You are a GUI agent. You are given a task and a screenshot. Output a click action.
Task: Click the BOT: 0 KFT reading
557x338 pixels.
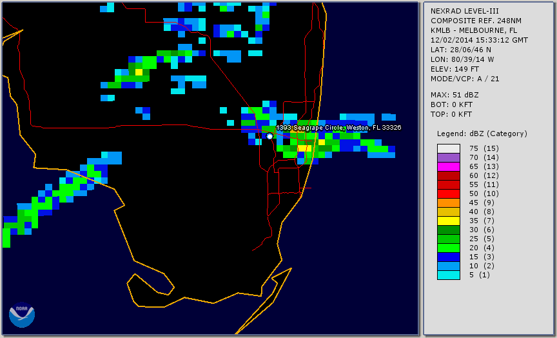point(451,104)
